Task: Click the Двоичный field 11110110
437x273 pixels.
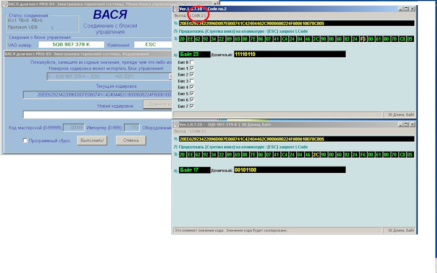Action: tap(290, 54)
